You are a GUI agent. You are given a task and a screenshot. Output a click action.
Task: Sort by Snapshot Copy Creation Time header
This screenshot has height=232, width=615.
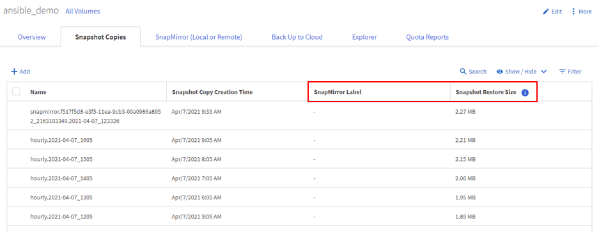(x=212, y=92)
